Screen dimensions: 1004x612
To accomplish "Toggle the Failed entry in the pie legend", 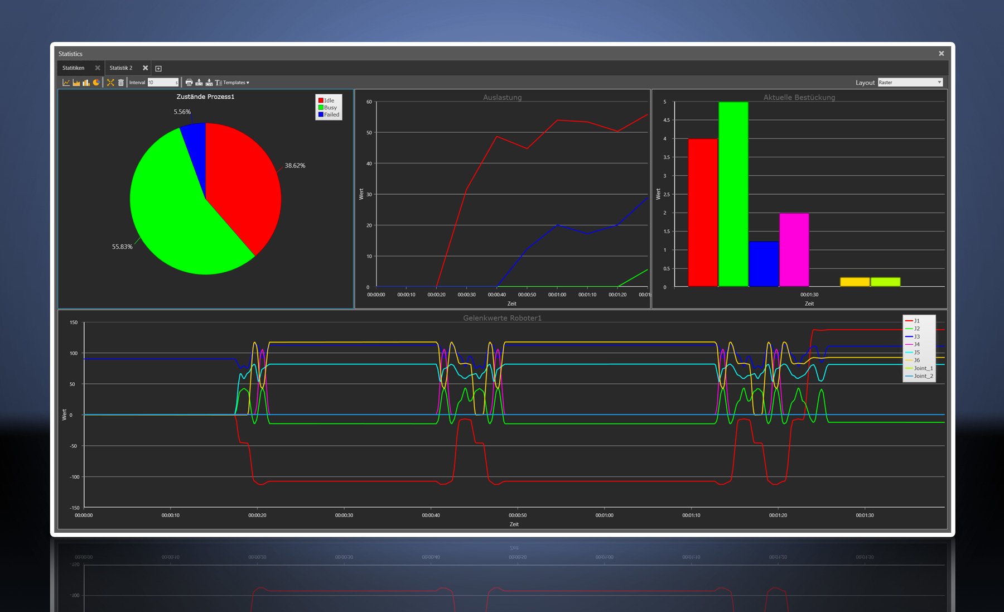I will (329, 114).
